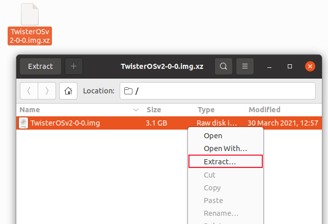Click the folder icon in location bar
This screenshot has height=224, width=328.
pyautogui.click(x=128, y=91)
